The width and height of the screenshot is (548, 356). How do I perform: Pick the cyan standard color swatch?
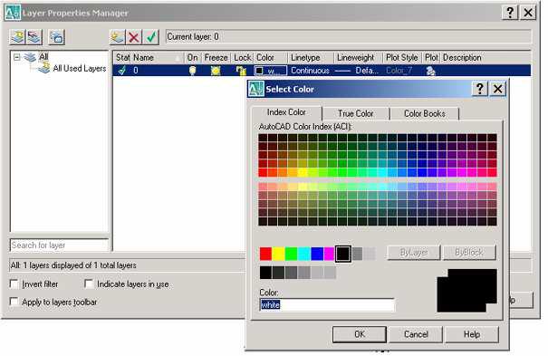tap(304, 254)
